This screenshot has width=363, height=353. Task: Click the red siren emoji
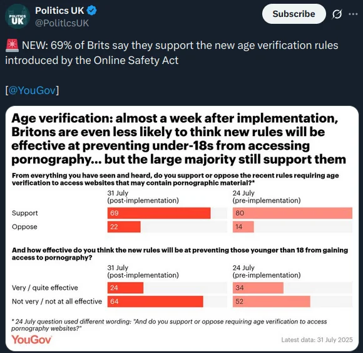click(x=12, y=46)
